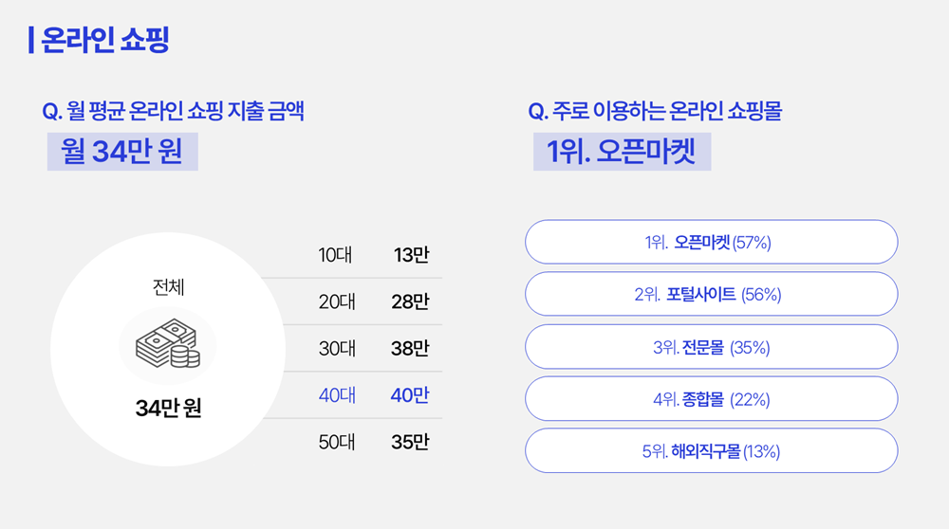Click the 전체 label in the circle
The width and height of the screenshot is (949, 529).
click(x=168, y=287)
